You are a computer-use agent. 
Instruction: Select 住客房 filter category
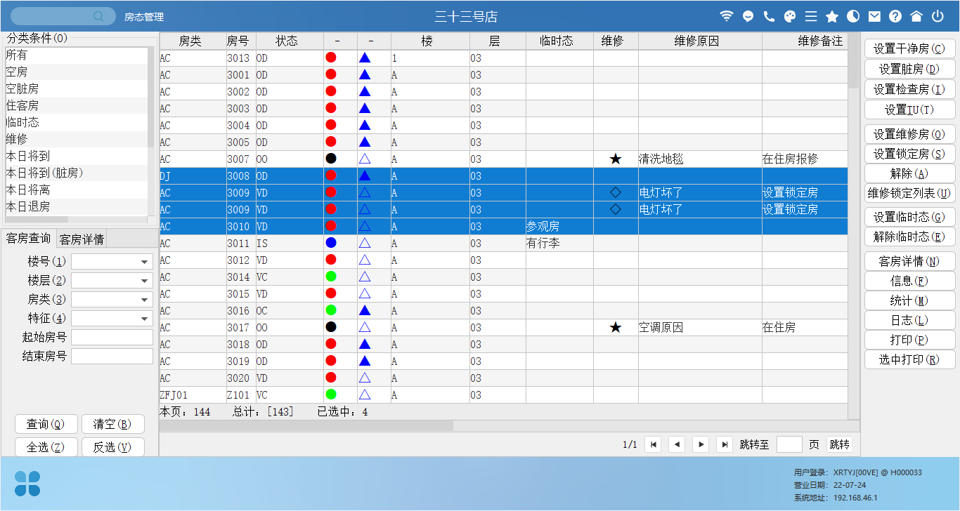tap(75, 105)
